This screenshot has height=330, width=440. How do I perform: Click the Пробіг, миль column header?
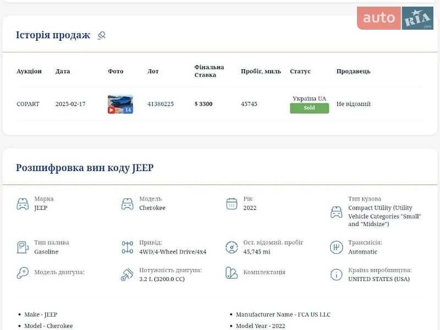click(261, 71)
